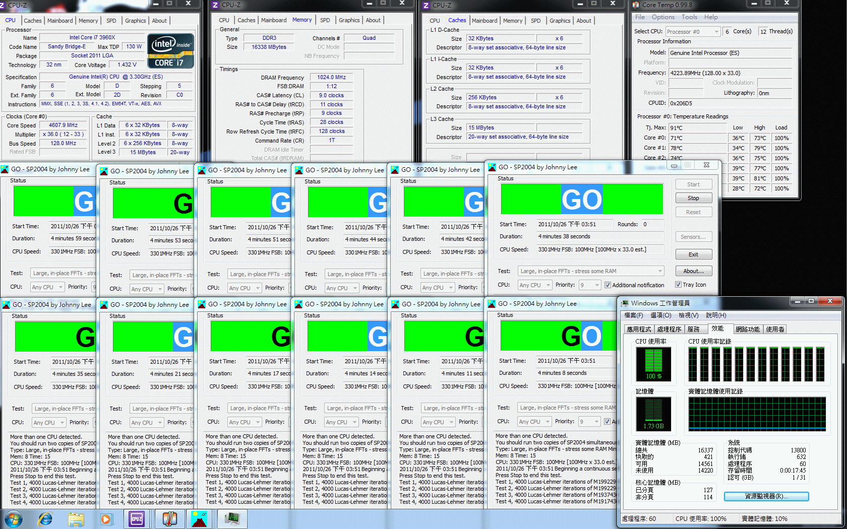Click the Sensors... button in SP2004
Viewport: 847px width, 529px height.
[693, 237]
